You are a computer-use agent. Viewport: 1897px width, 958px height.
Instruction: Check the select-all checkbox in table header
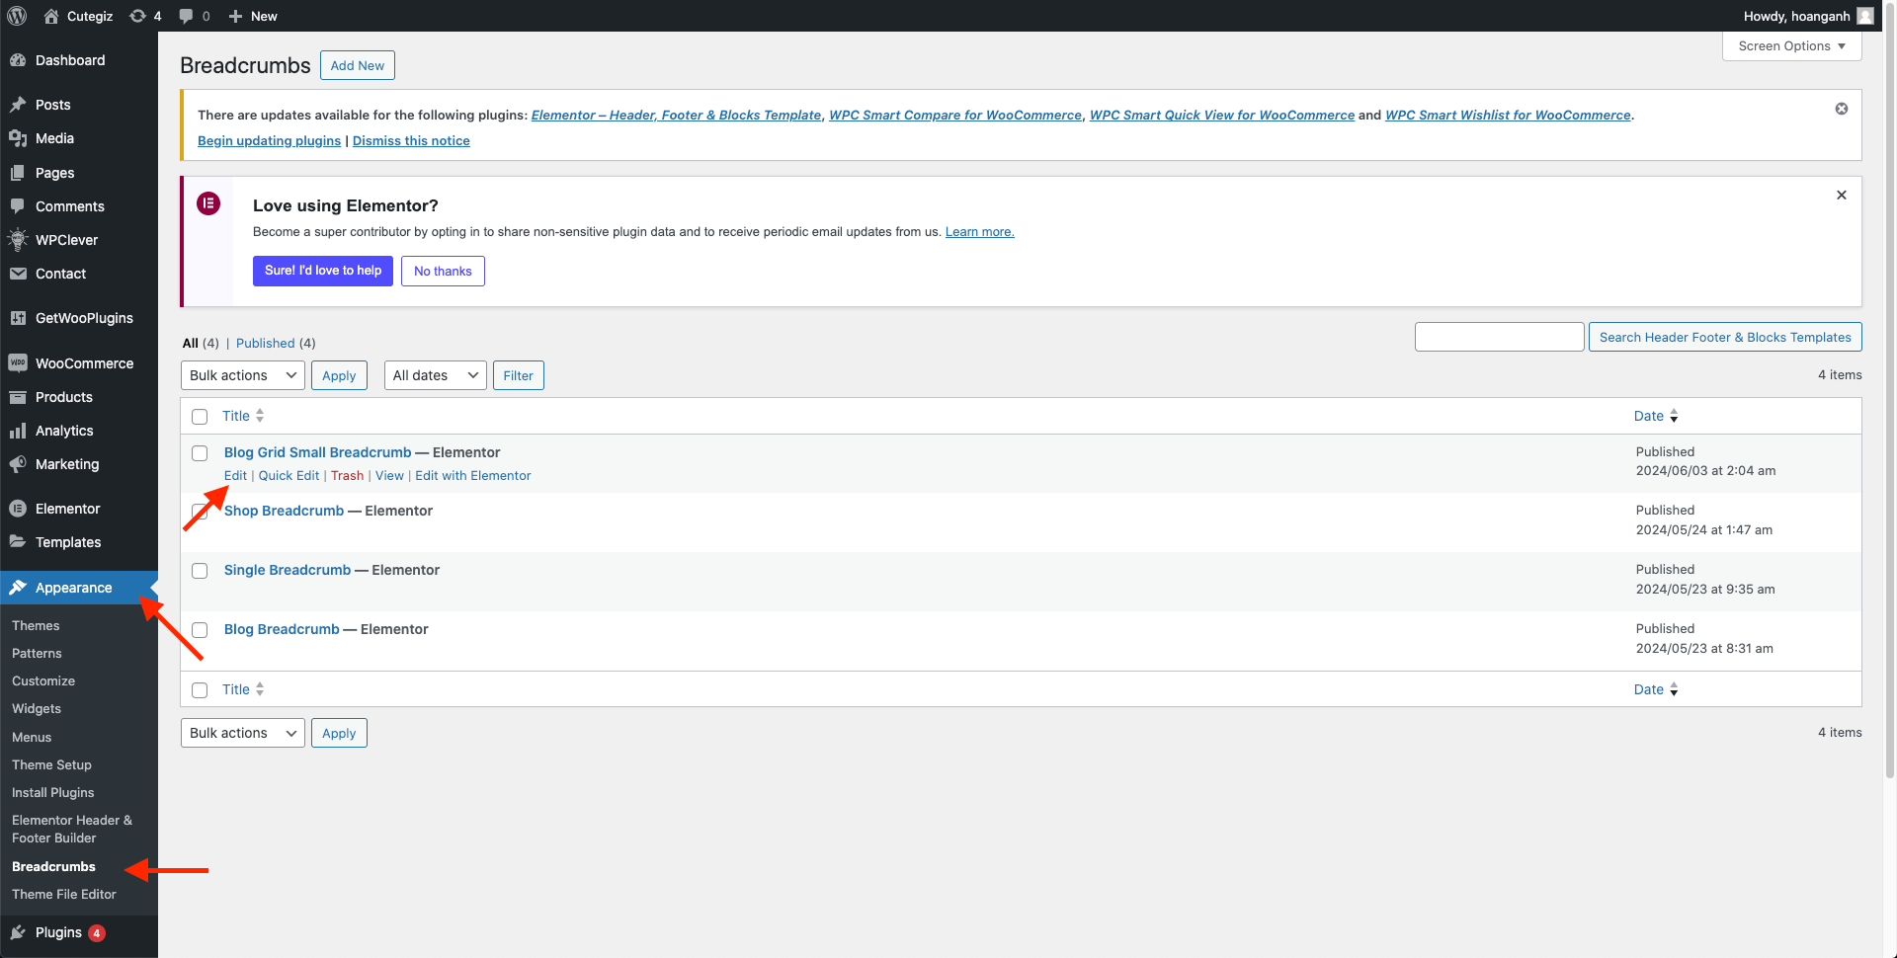point(200,417)
